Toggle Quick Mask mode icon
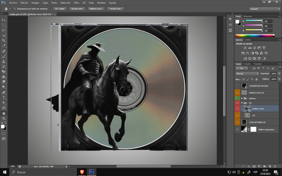Screen dimensions: 282x176 pyautogui.click(x=4, y=133)
